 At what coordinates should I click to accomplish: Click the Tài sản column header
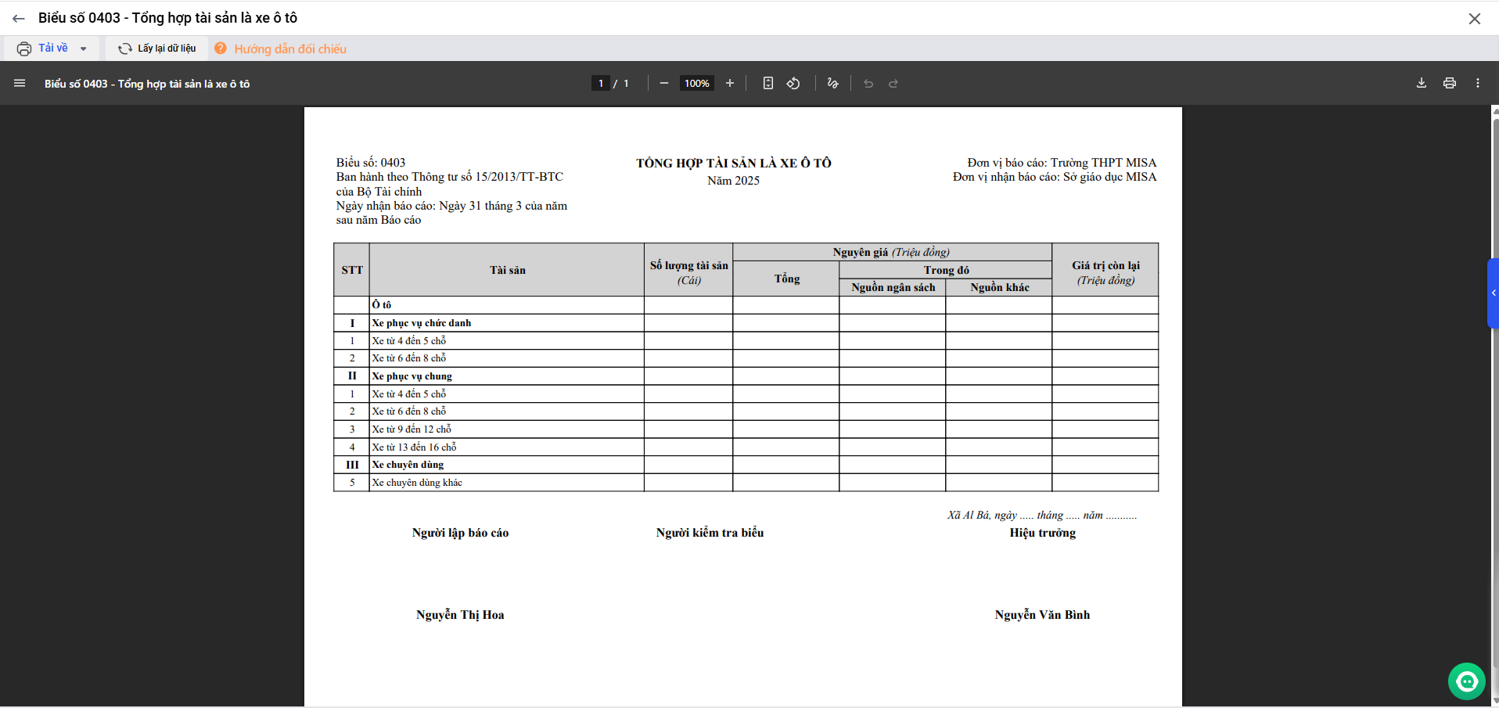point(507,270)
